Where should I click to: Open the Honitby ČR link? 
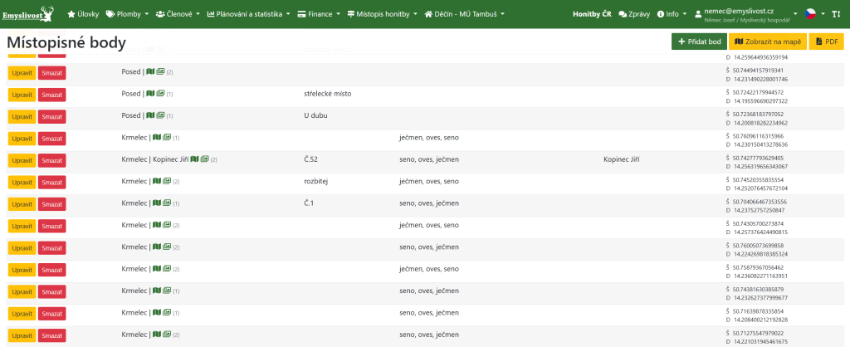[592, 14]
